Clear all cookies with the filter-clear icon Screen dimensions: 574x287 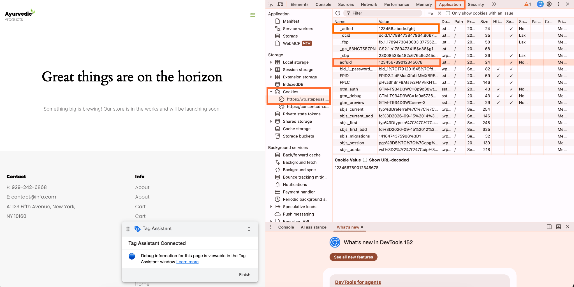pos(431,13)
